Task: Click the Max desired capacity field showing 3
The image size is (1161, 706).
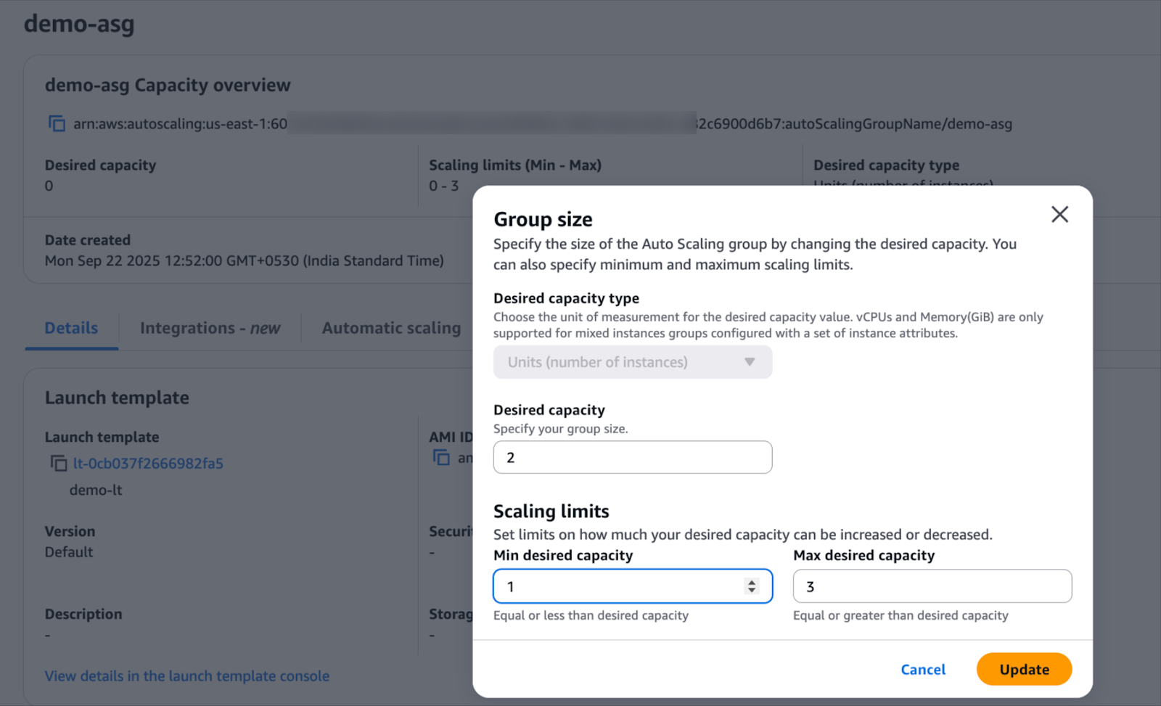Action: [931, 586]
